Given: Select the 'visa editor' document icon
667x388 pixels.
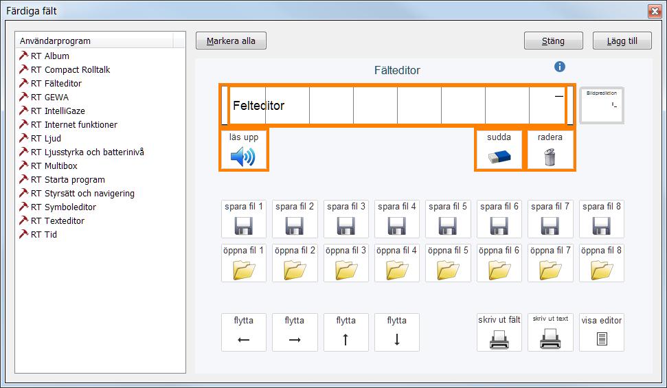Looking at the screenshot, I should click(x=602, y=339).
